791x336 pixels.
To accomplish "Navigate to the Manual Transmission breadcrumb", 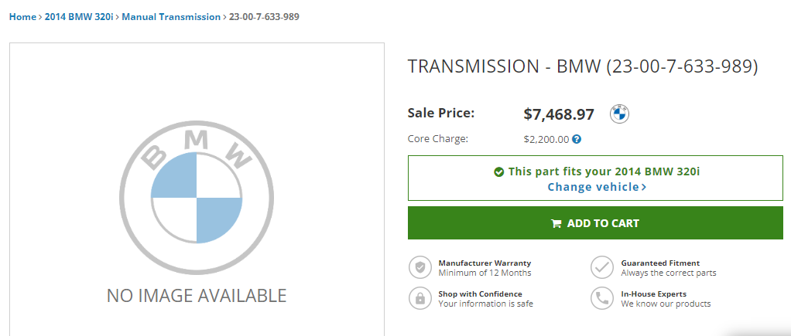I will coord(171,16).
